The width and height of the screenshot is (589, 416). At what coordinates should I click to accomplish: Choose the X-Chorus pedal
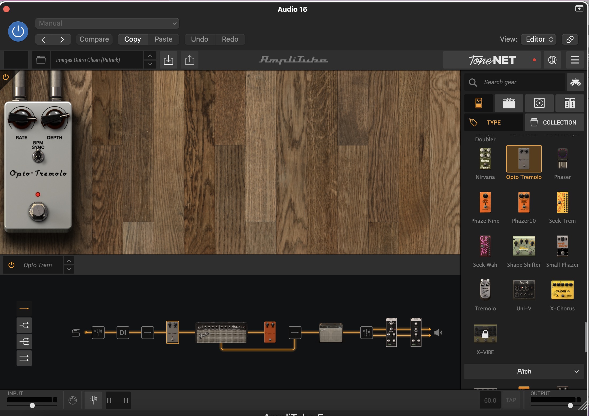click(x=562, y=290)
